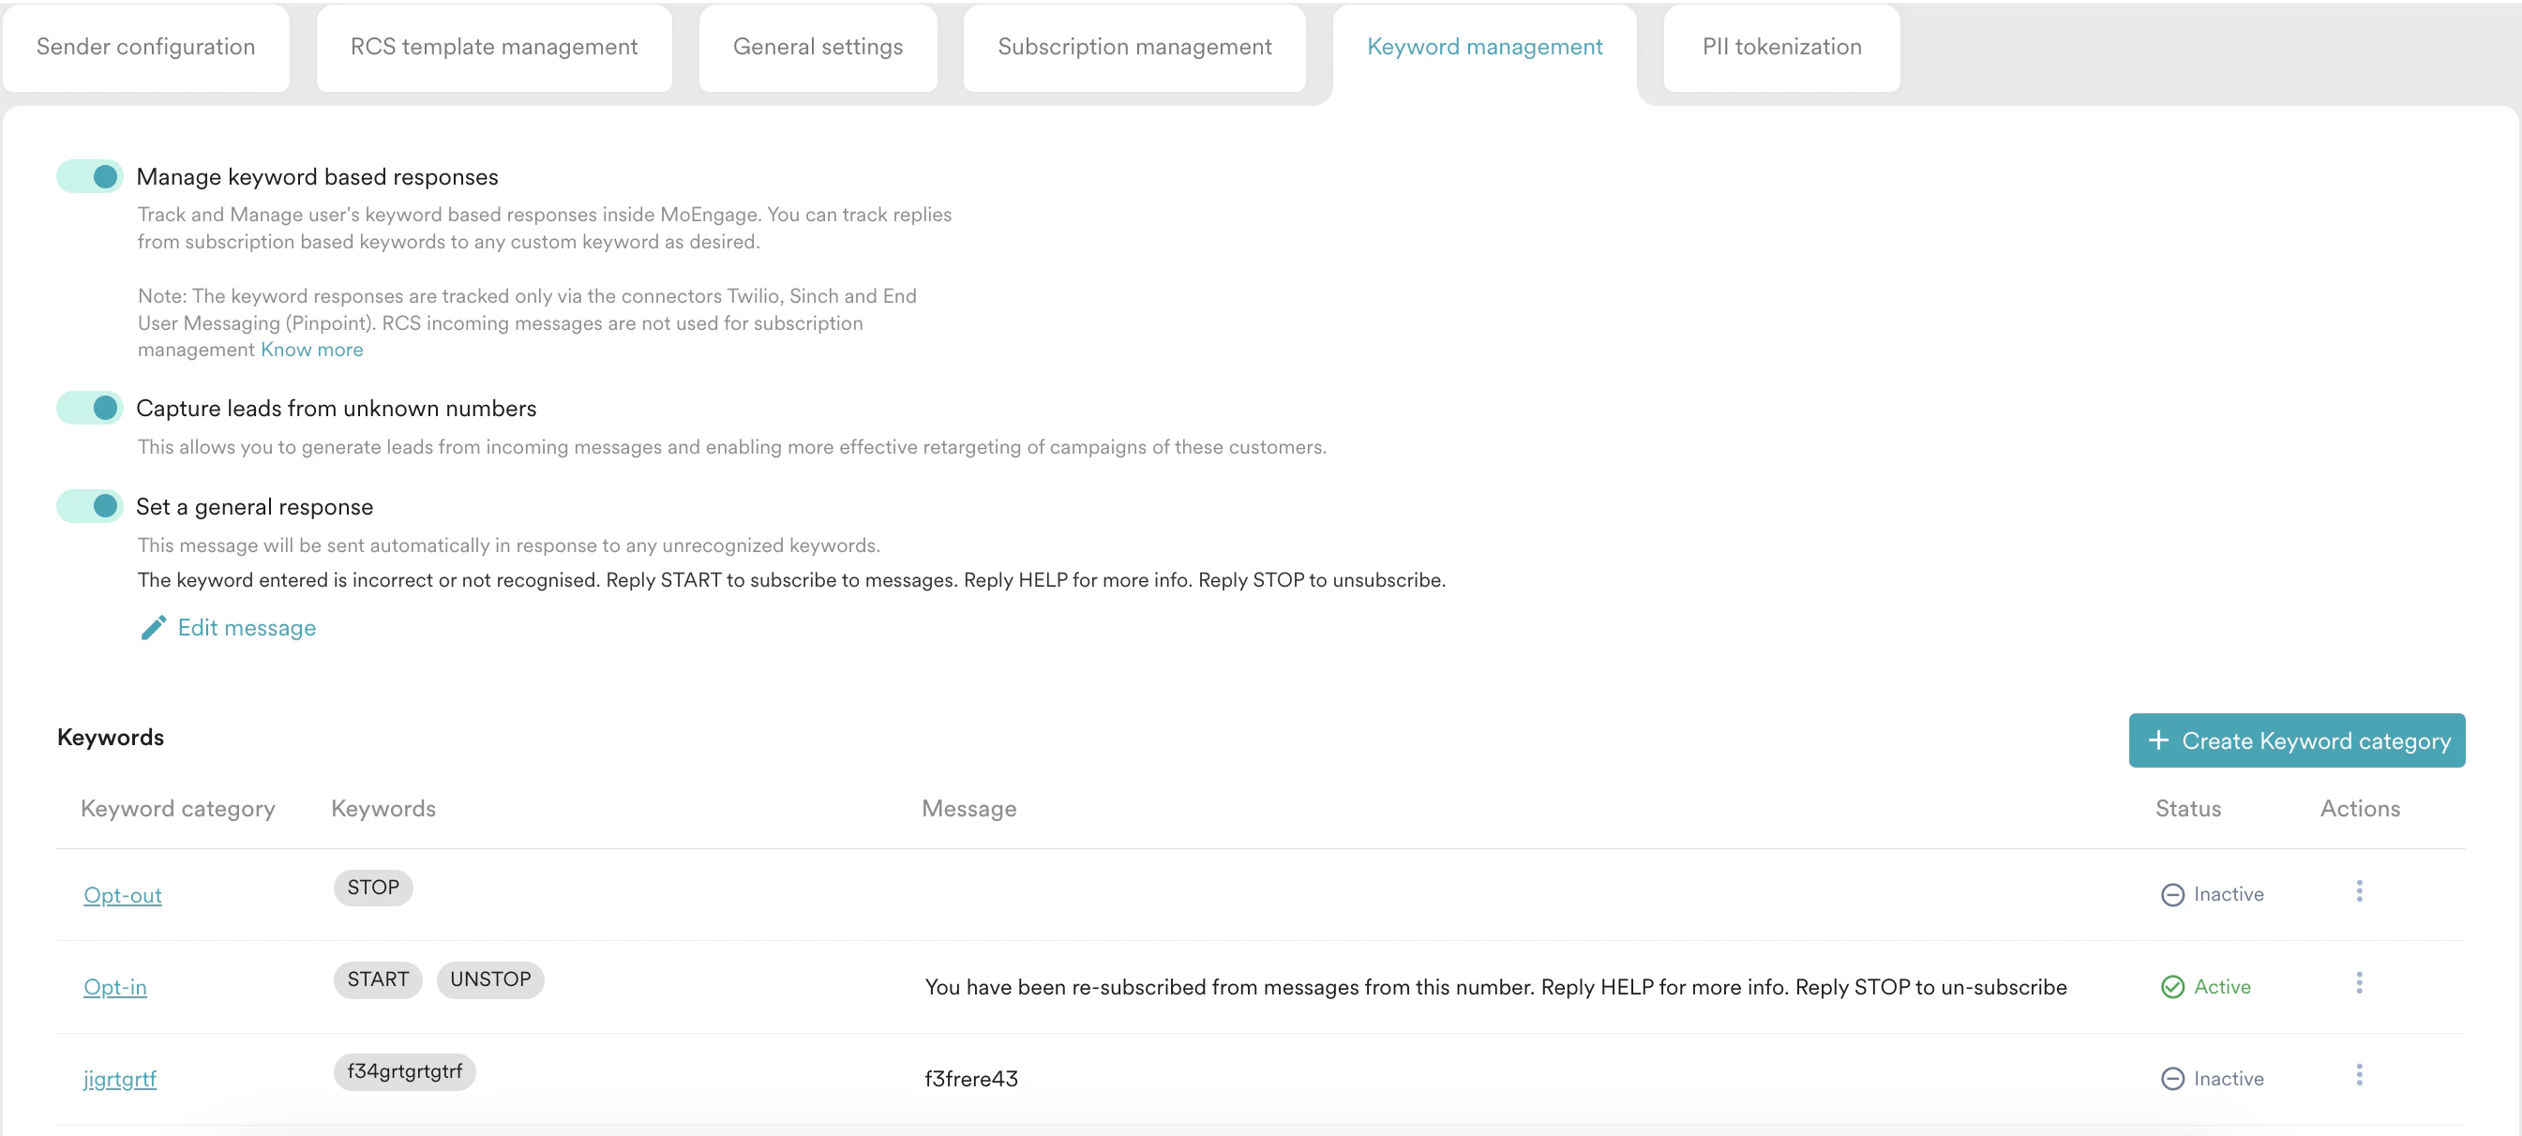Viewport: 2522px width, 1136px height.
Task: Open the actions menu for Opt-out row
Action: (x=2361, y=891)
